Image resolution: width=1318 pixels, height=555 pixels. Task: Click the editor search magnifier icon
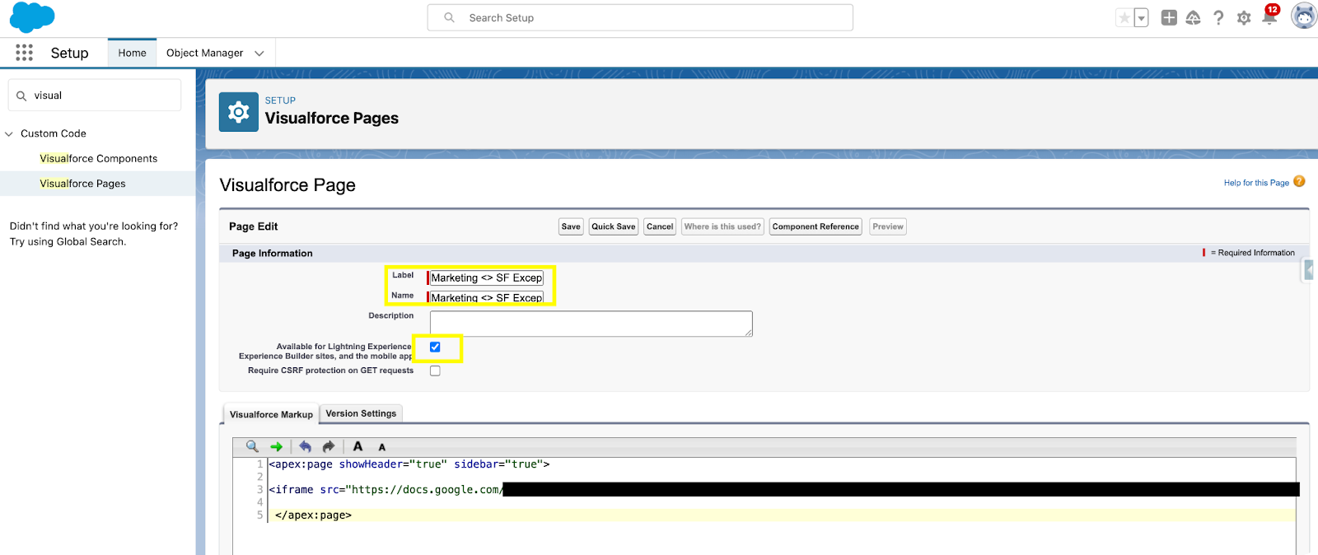(252, 446)
